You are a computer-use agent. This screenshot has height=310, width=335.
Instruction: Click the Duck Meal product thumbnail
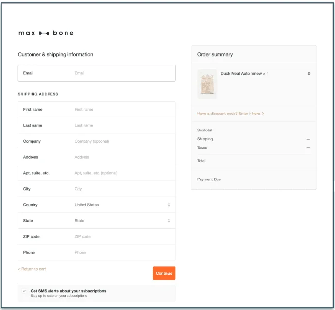(x=207, y=84)
